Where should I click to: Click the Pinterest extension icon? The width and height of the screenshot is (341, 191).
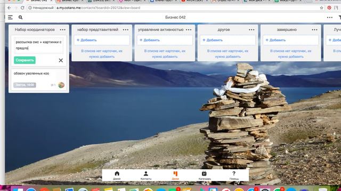click(329, 8)
